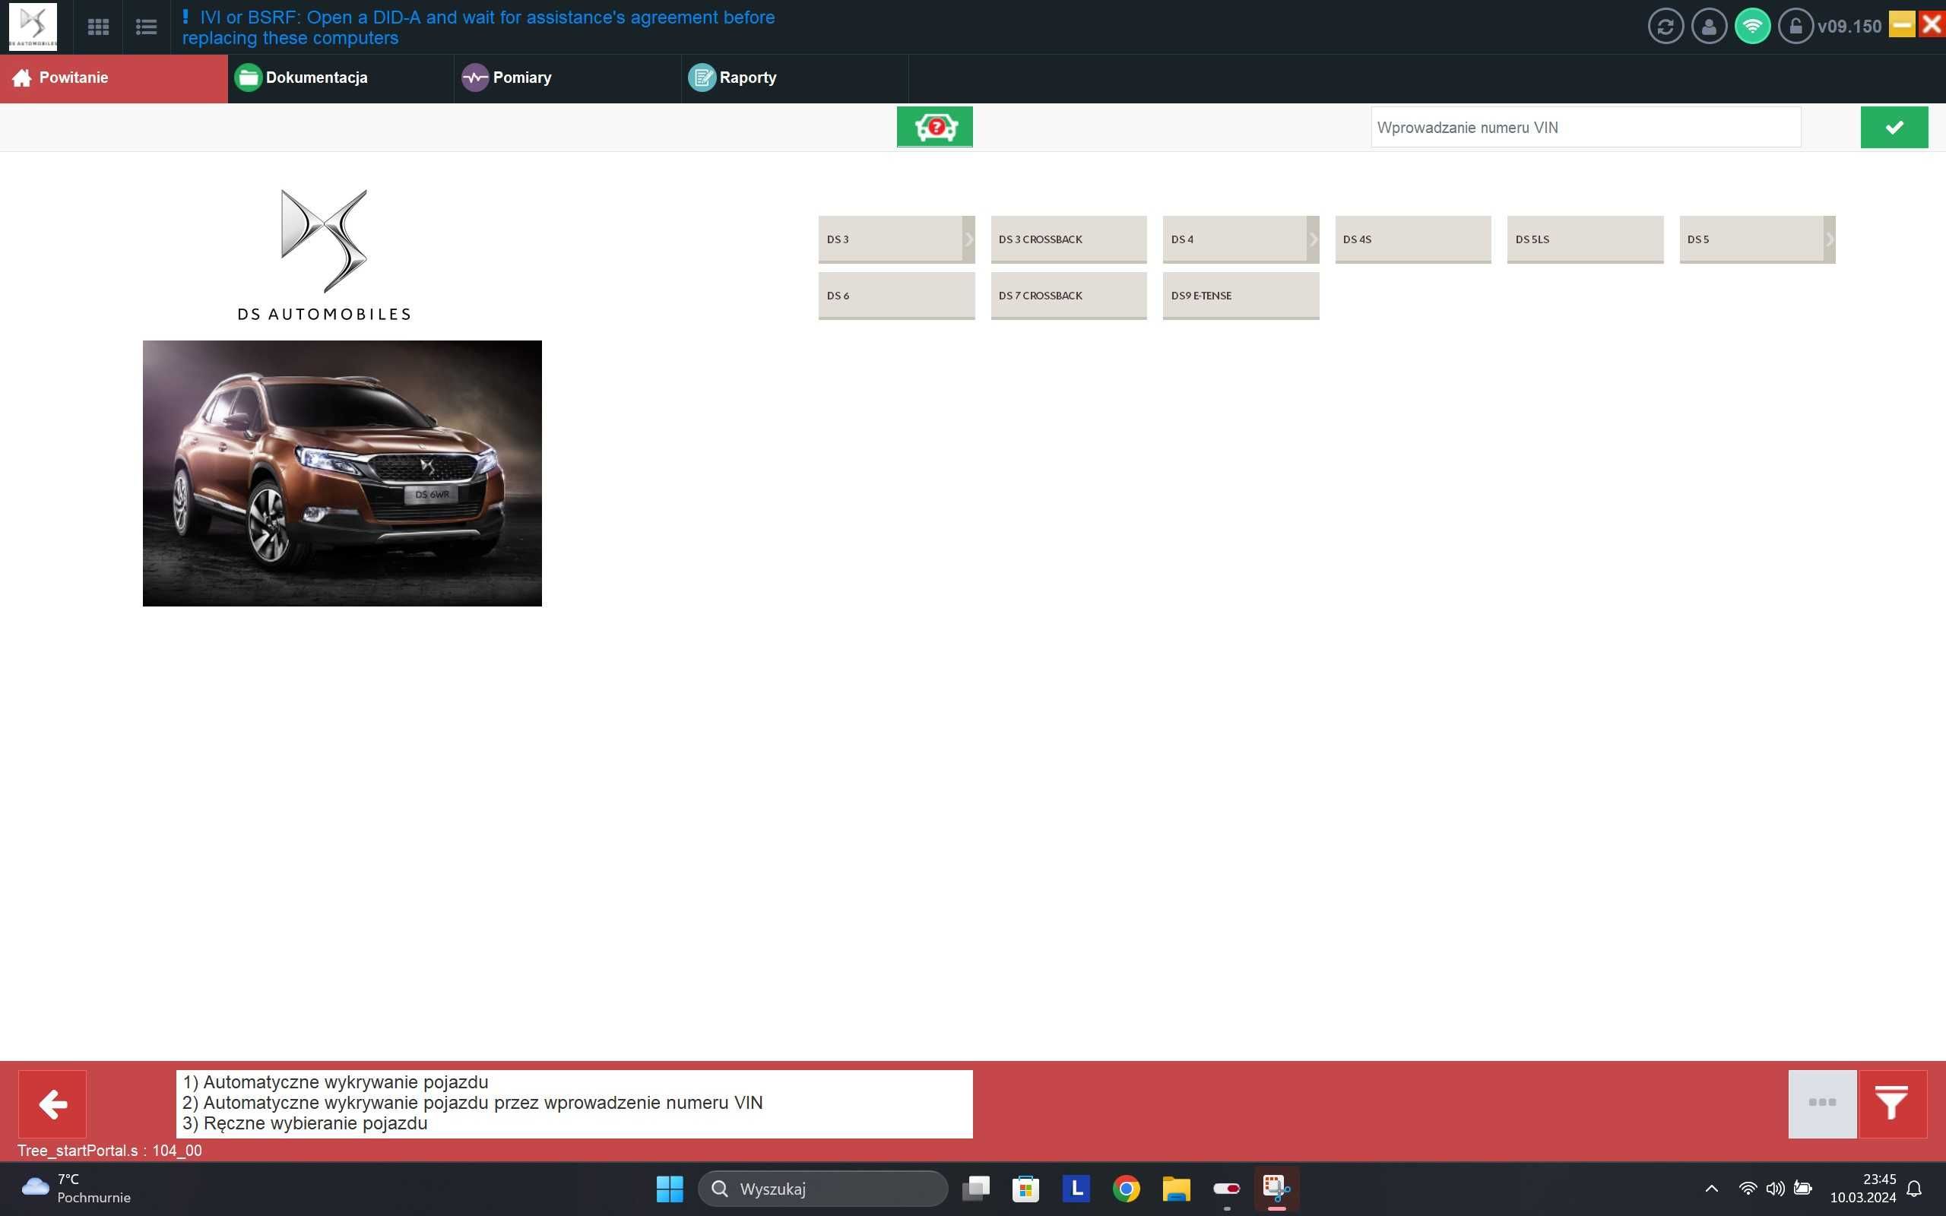Click 'Ręczne wybieranie pojazdu' instruction line

(x=305, y=1123)
